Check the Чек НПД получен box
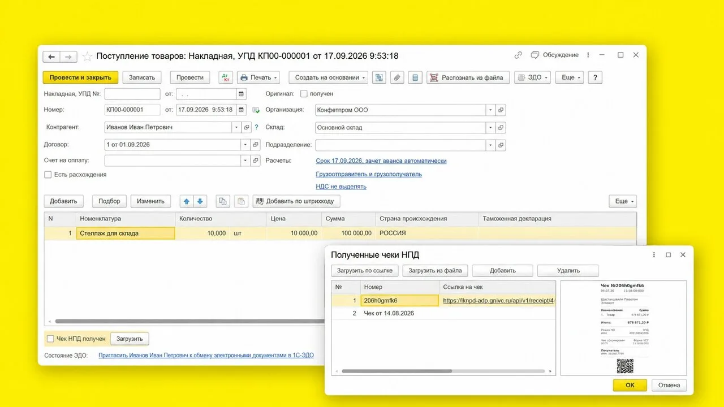Screen dimensions: 724x407 click(x=50, y=339)
